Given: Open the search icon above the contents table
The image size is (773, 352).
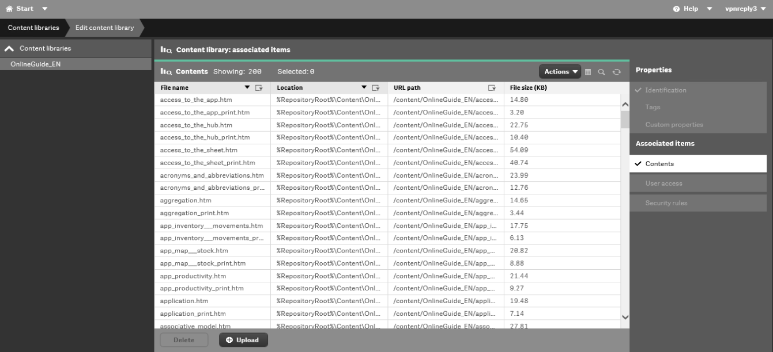Looking at the screenshot, I should point(601,72).
